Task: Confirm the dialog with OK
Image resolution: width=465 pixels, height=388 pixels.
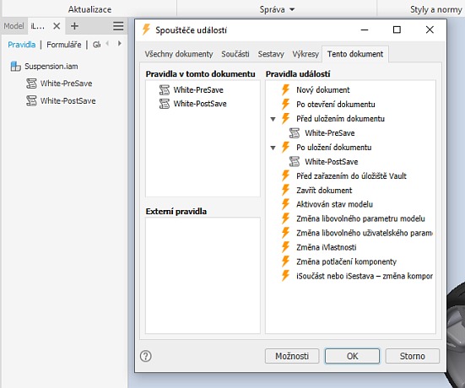Action: (352, 356)
